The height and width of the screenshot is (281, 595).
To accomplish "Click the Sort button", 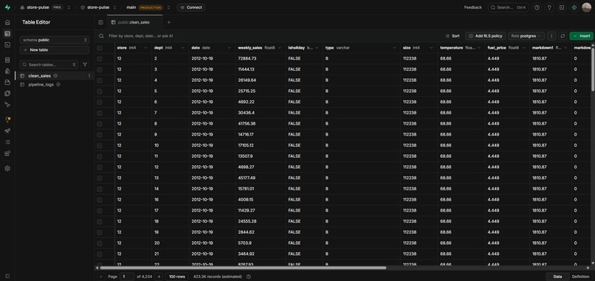I will (x=453, y=36).
